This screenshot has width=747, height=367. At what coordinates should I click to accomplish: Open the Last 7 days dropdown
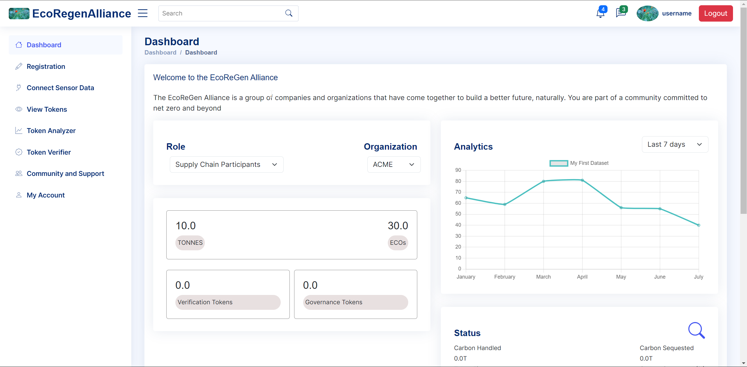point(675,144)
